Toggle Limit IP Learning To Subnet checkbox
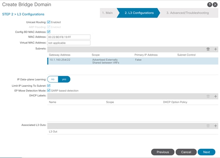The image size is (220, 158). pos(49,86)
